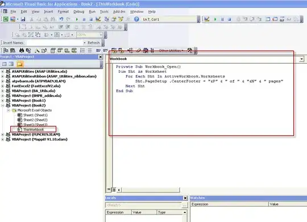The width and height of the screenshot is (307, 222).
Task: Open the Insert UserForm dropdown arrow
Action: (18, 19)
